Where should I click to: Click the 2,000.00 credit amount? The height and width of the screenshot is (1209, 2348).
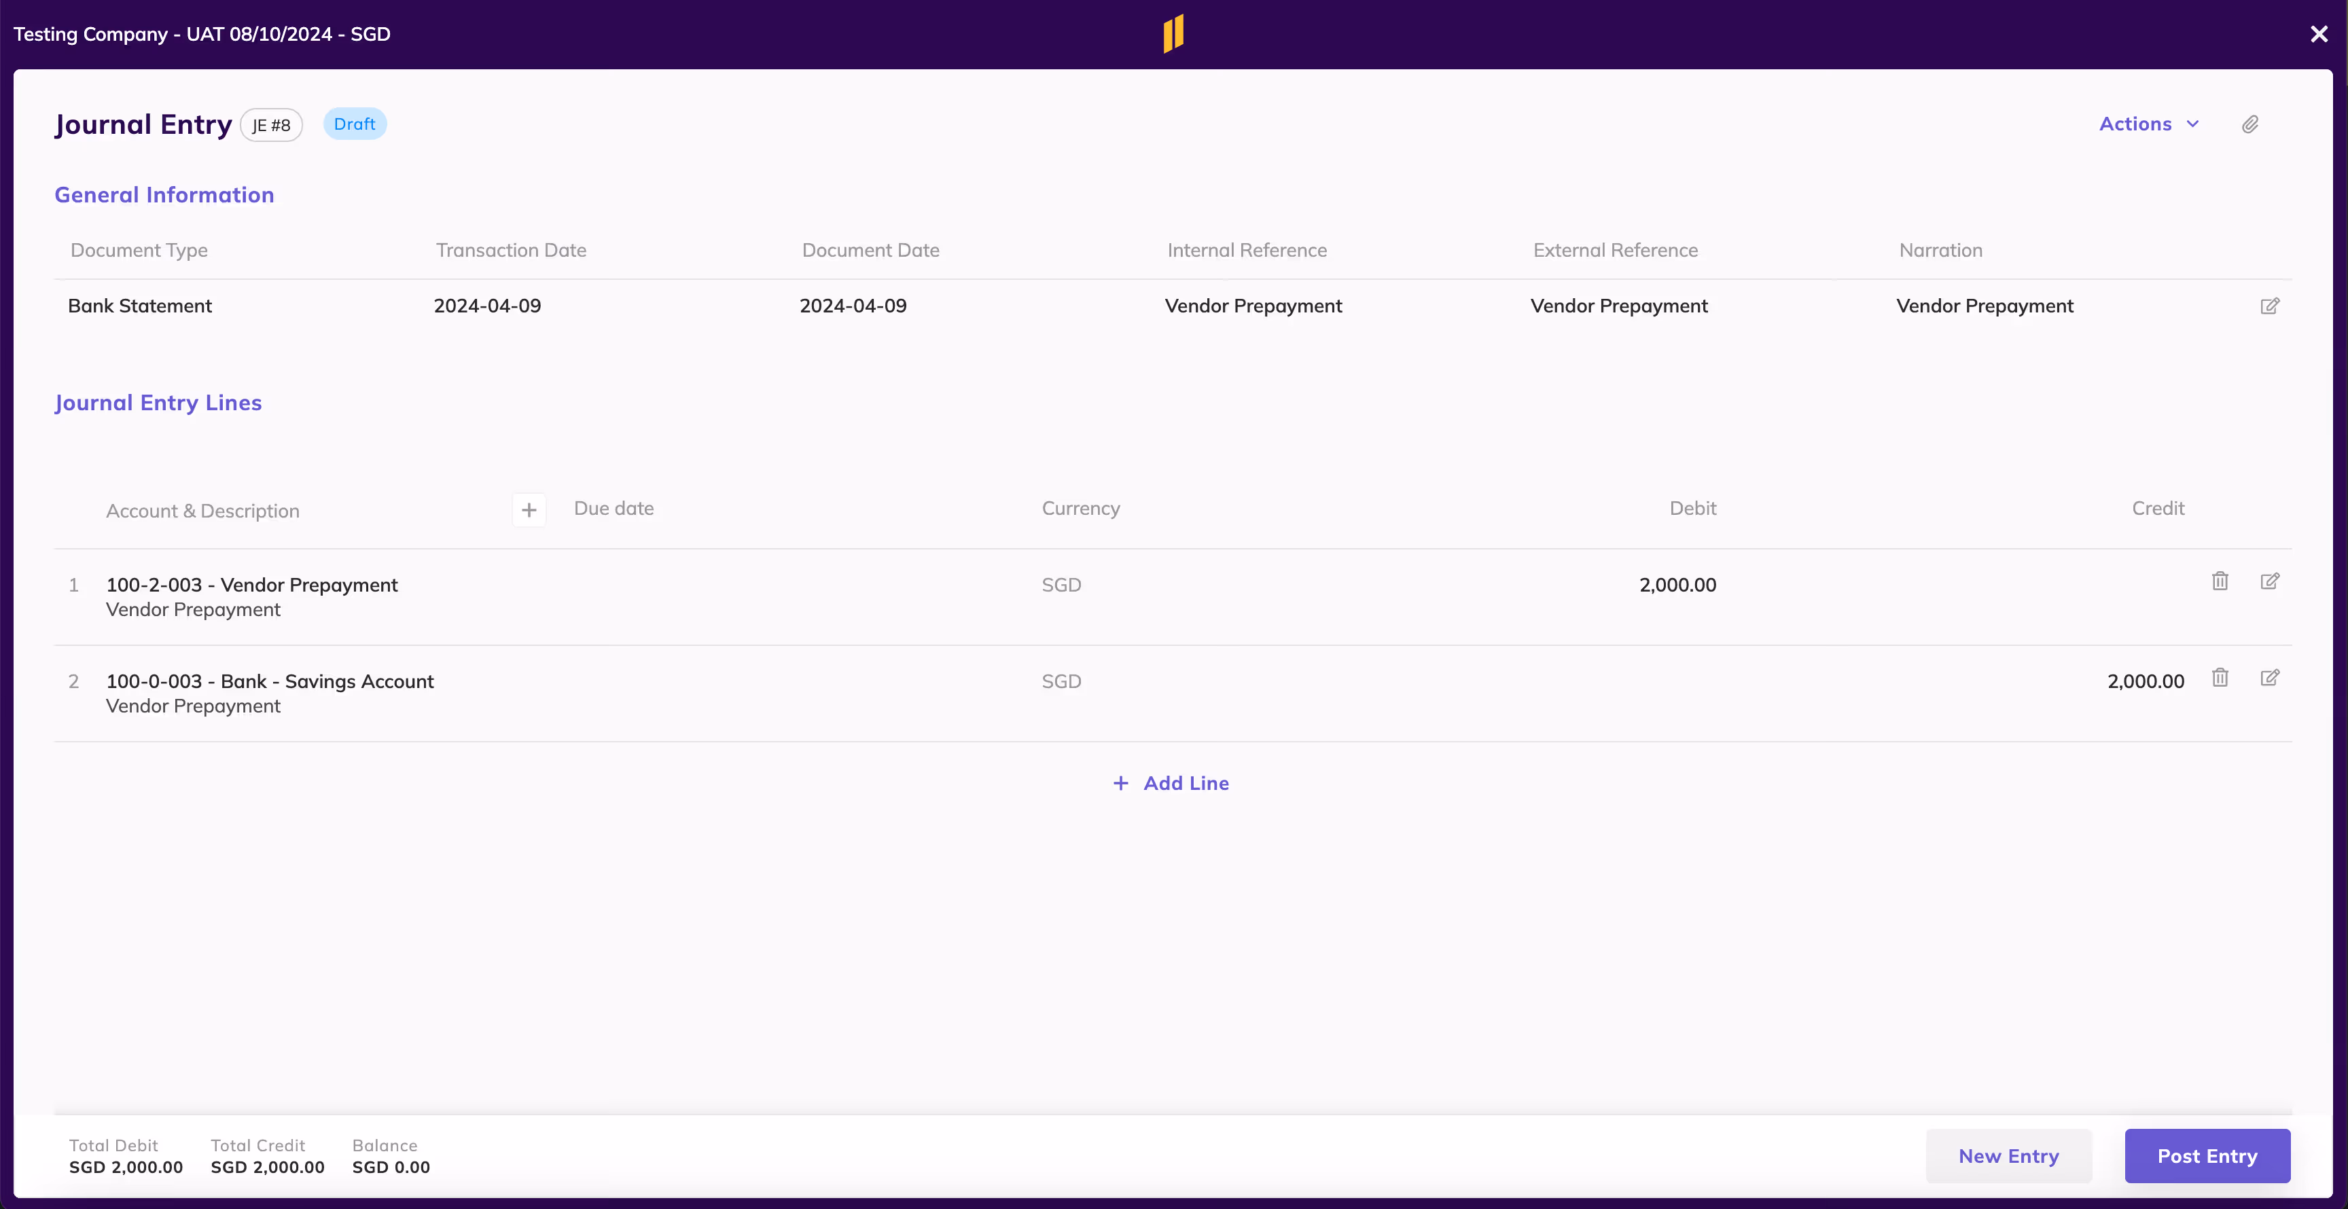(2145, 681)
